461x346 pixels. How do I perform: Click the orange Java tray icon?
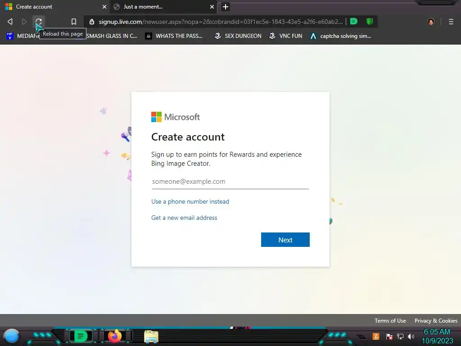click(376, 336)
